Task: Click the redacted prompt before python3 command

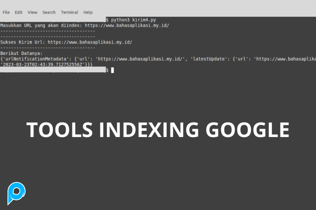Action: pos(53,20)
